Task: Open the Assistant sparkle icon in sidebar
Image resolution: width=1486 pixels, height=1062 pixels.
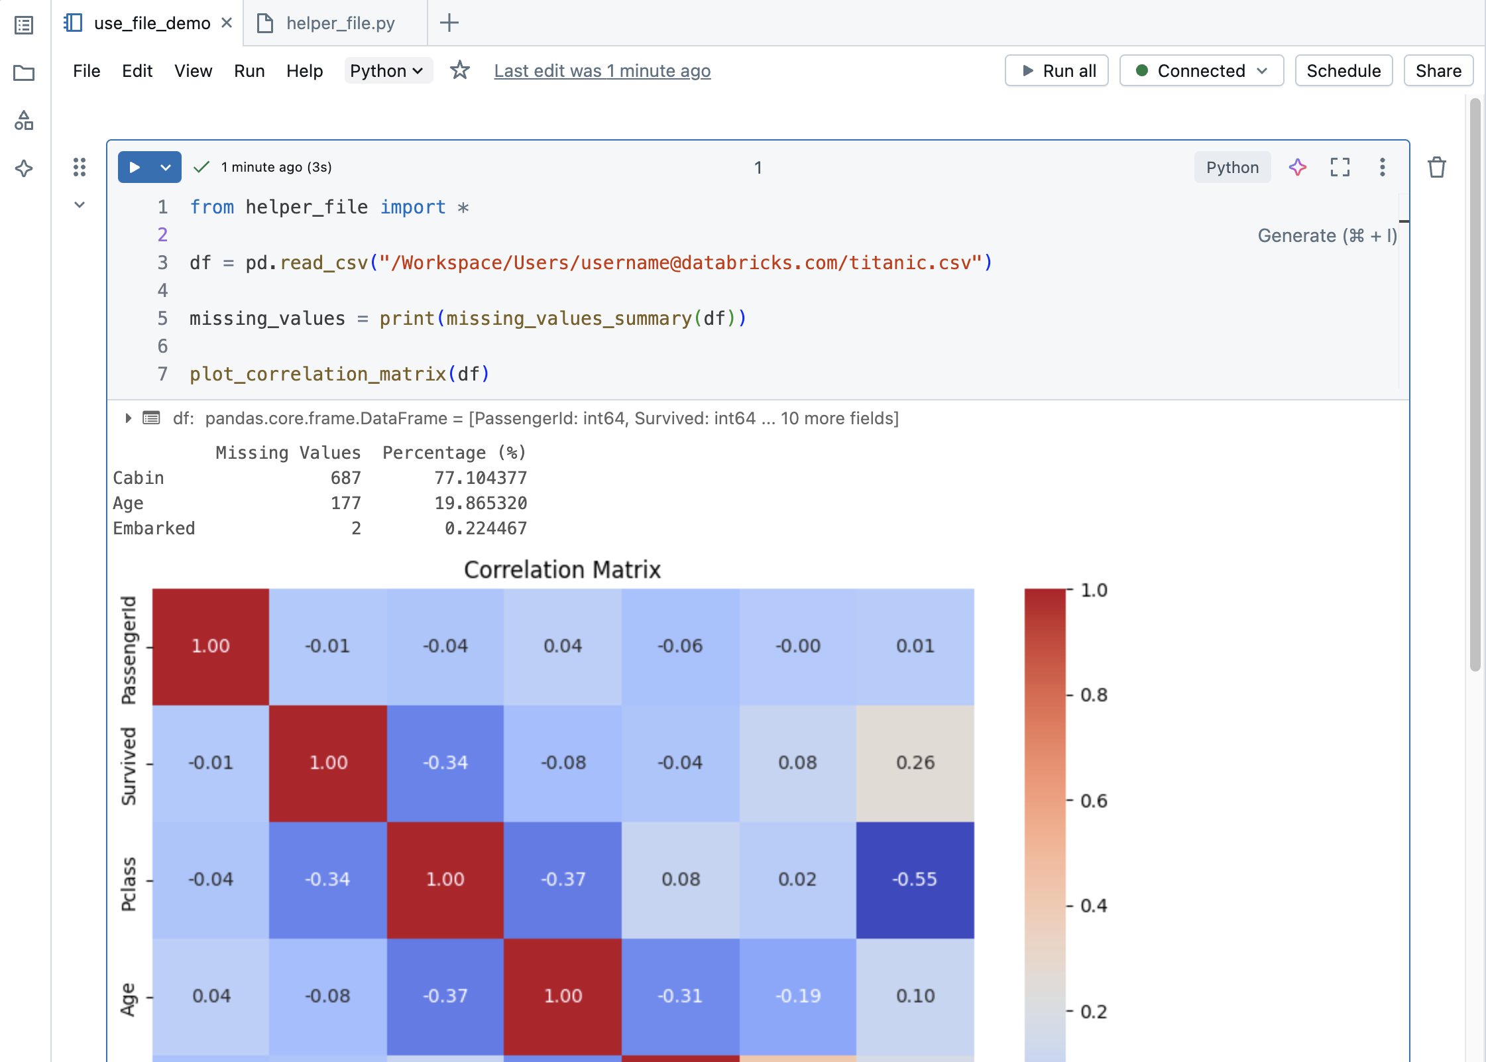Action: point(24,168)
